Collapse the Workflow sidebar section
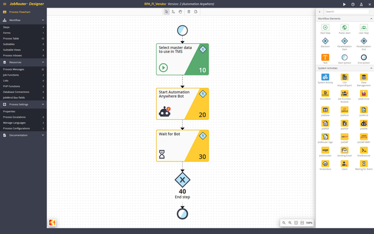Screen dimensions: 374x234 (43, 20)
